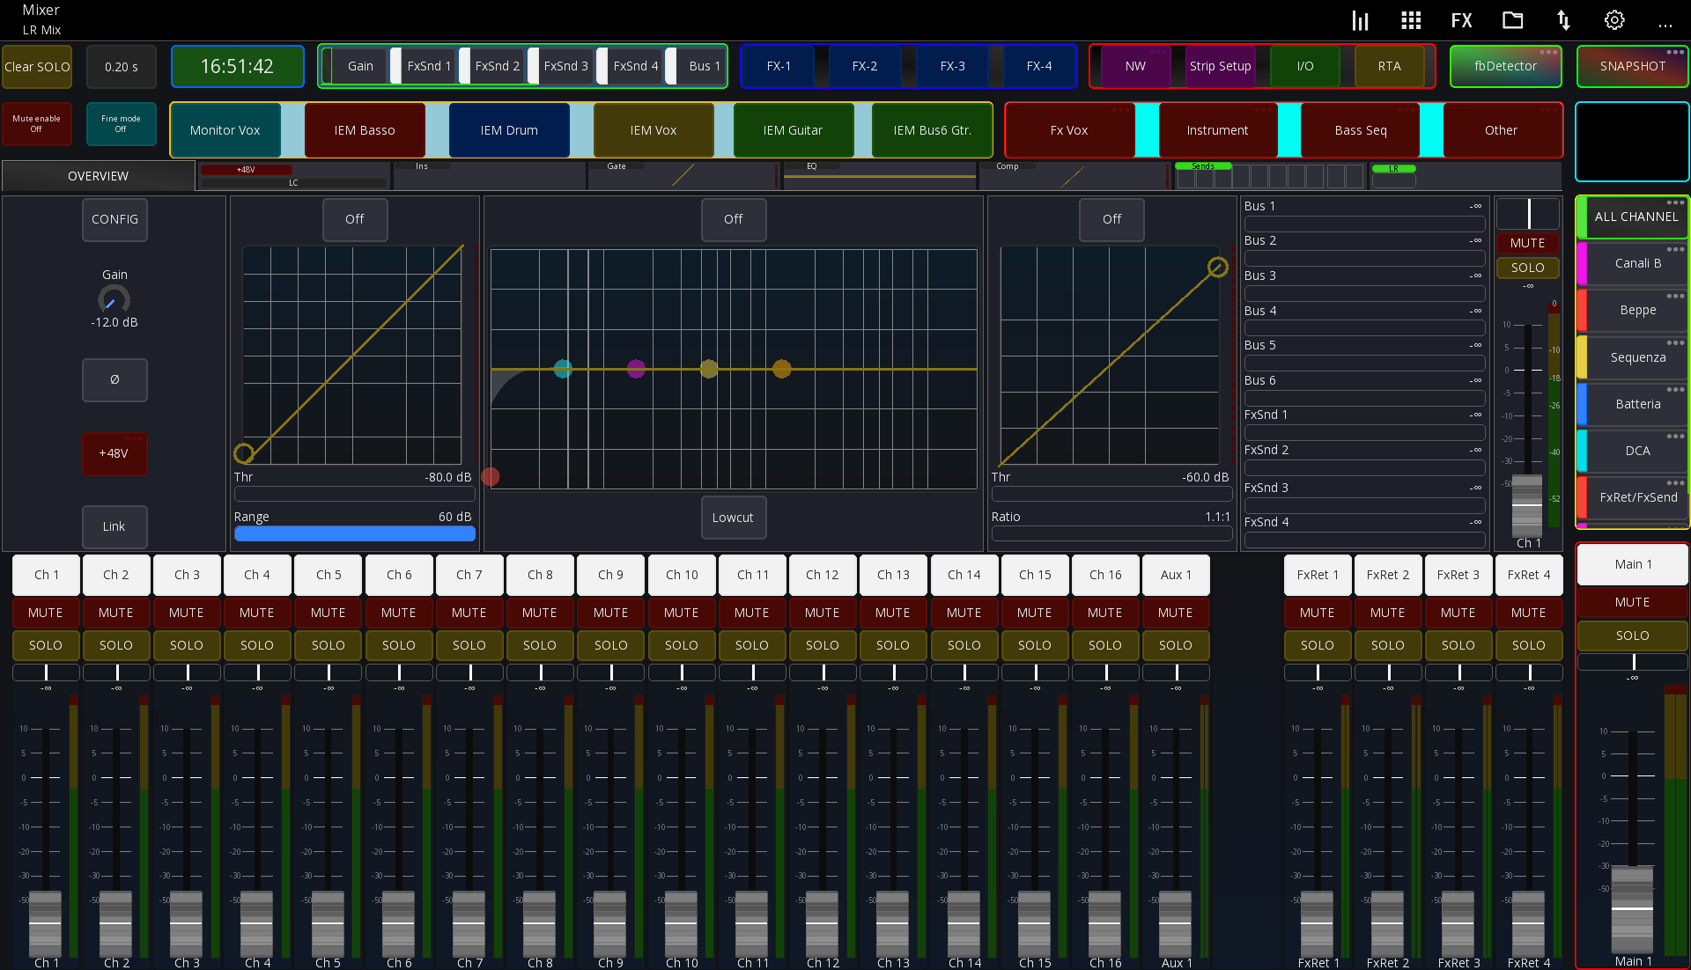This screenshot has height=970, width=1691.
Task: Open the FX rack icon in the top toolbar
Action: (1462, 19)
